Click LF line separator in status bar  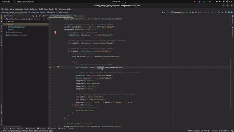click(x=202, y=131)
